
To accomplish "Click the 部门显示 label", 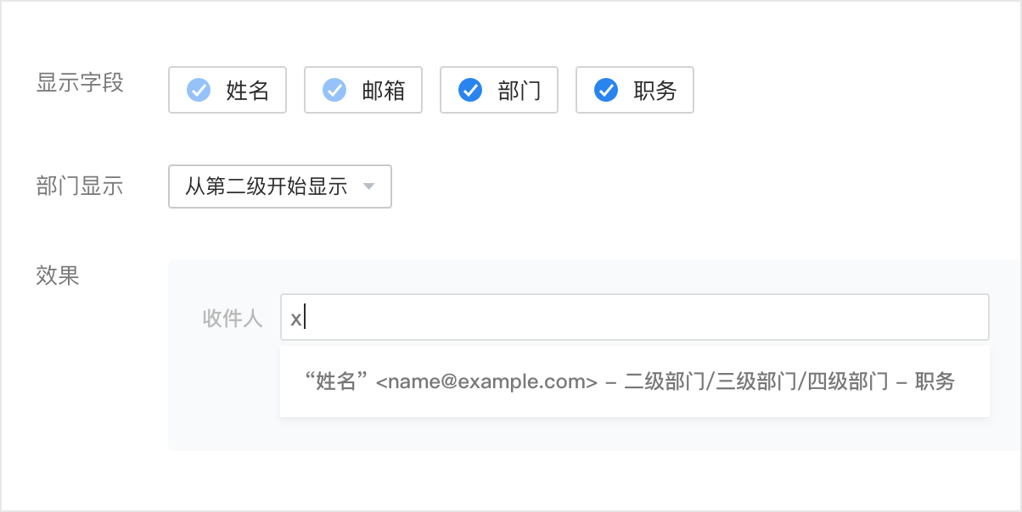I will click(80, 186).
